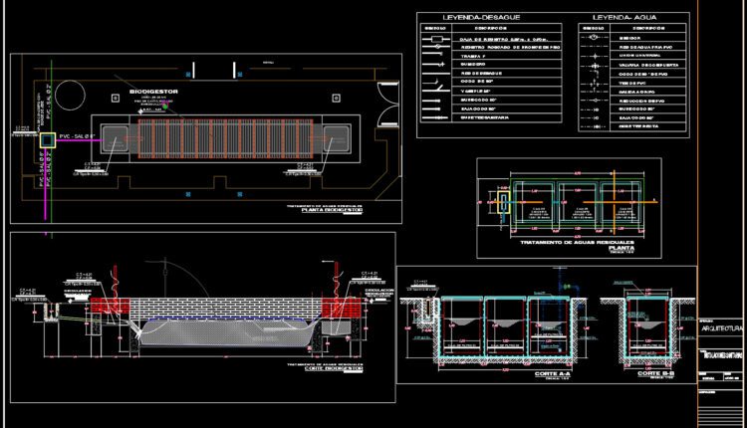Click the double door swing symbol in biodigestor plan

tap(388, 105)
